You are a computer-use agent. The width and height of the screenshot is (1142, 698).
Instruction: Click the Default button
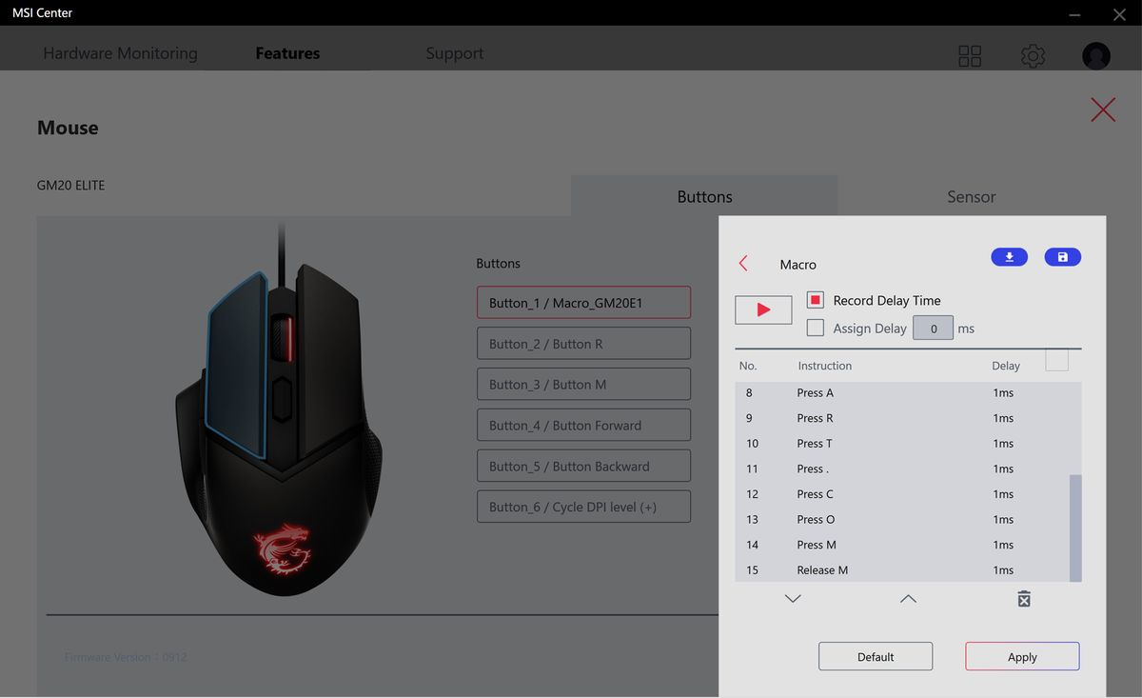point(876,656)
